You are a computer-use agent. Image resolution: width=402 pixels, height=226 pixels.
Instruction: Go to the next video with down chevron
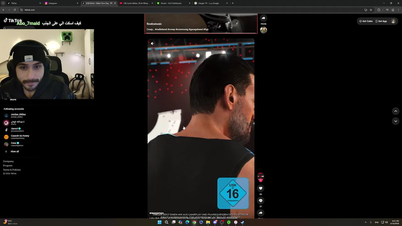point(395,121)
